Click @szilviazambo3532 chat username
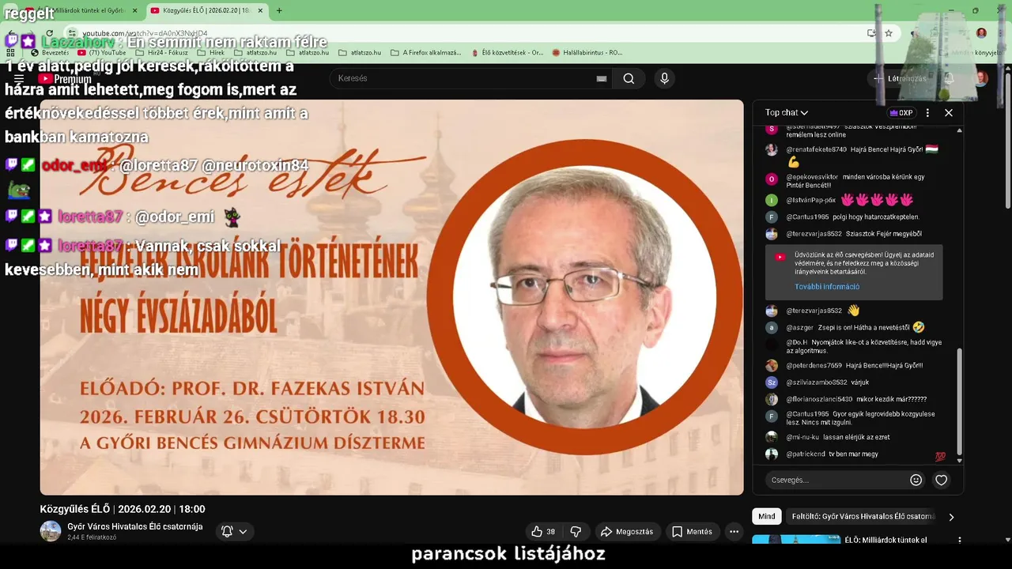This screenshot has height=569, width=1012. pyautogui.click(x=816, y=382)
